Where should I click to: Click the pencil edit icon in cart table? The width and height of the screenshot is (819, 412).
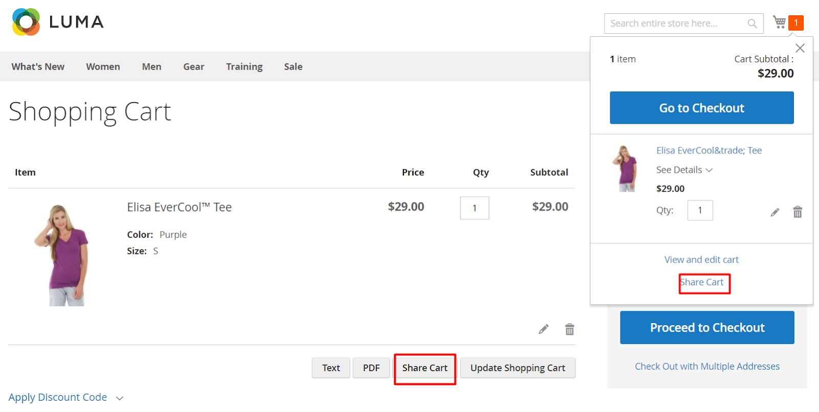(x=544, y=329)
